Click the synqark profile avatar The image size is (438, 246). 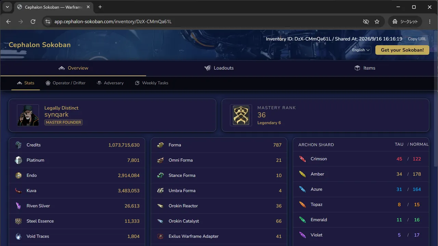click(x=28, y=115)
